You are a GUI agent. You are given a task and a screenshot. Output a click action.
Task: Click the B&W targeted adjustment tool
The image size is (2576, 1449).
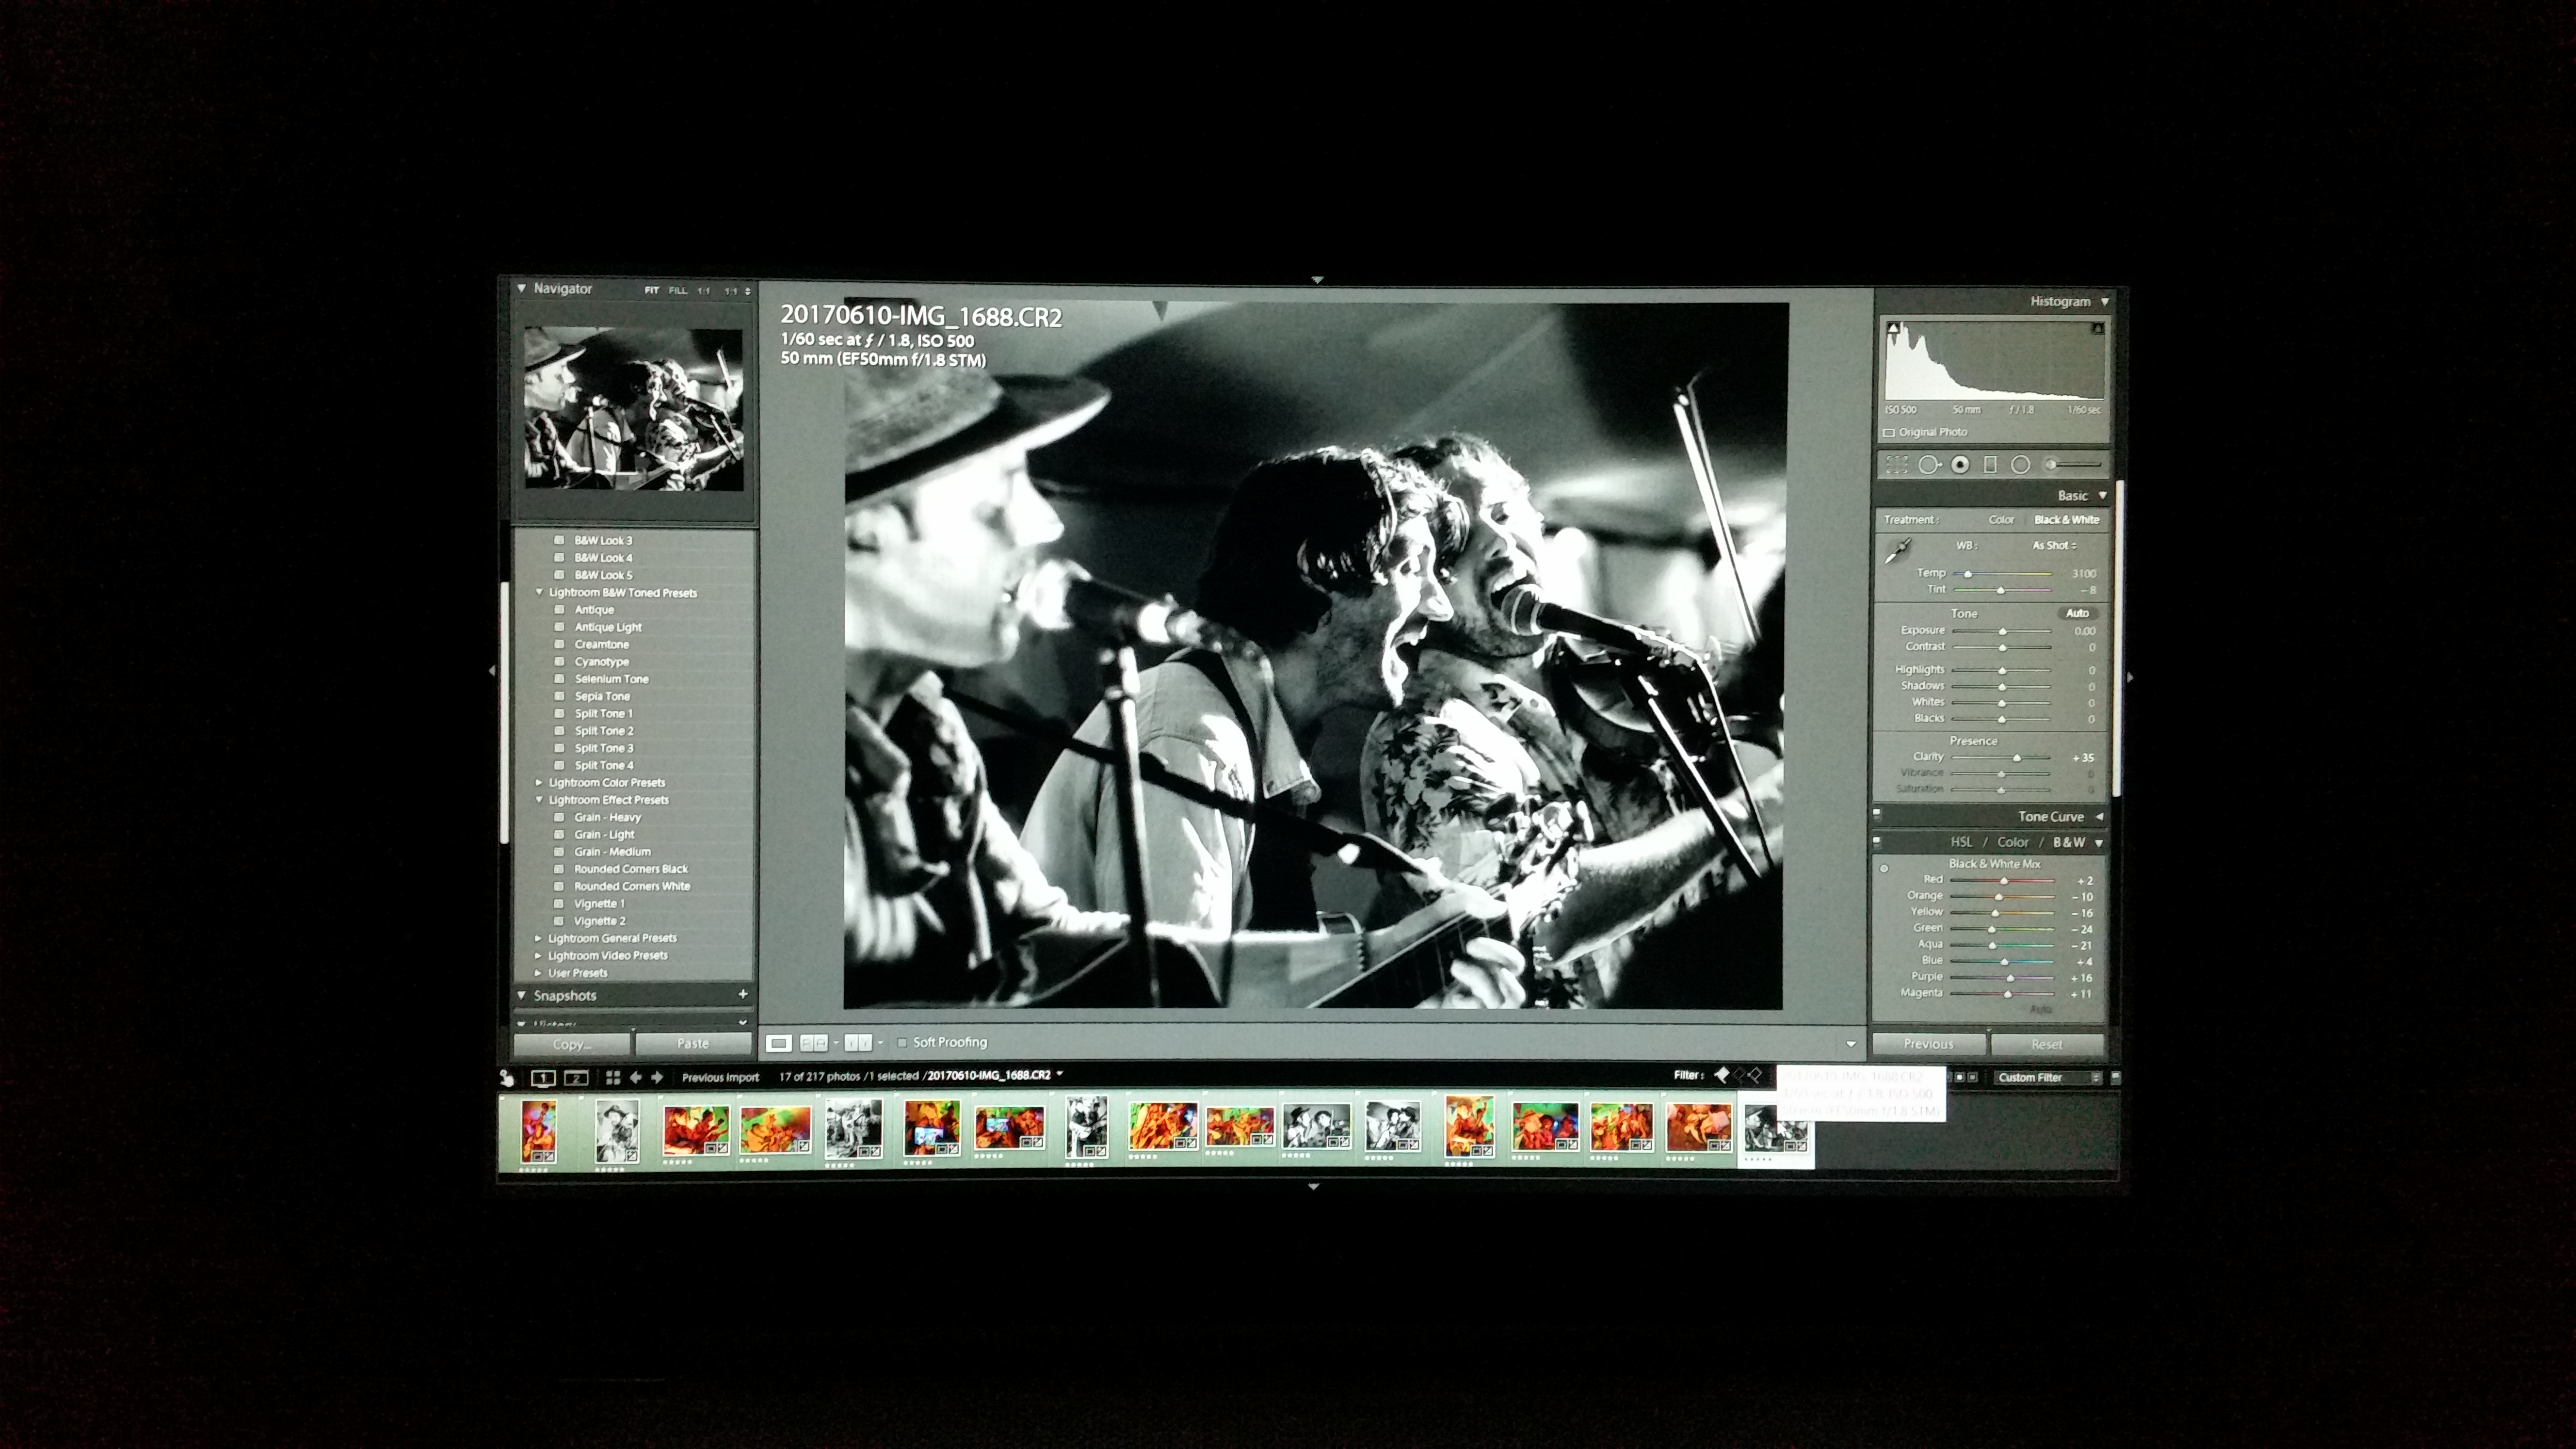tap(1884, 868)
